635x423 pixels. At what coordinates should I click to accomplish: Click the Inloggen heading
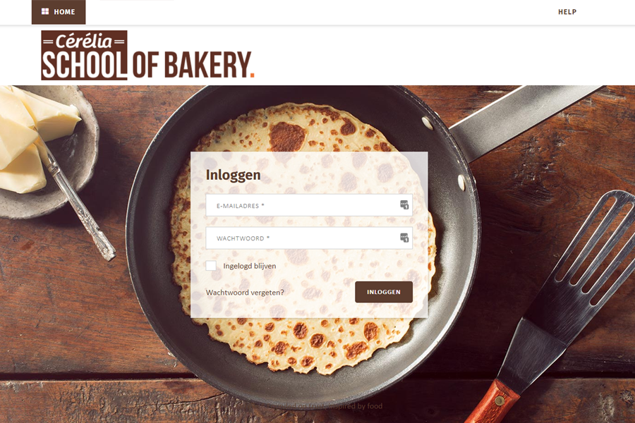pos(234,176)
